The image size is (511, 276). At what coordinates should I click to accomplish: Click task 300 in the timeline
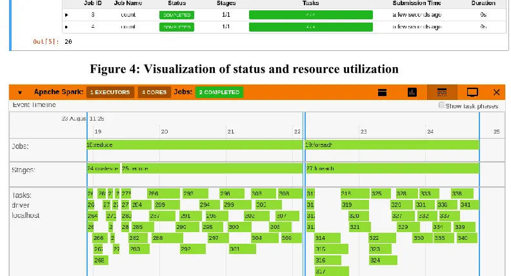click(x=239, y=227)
